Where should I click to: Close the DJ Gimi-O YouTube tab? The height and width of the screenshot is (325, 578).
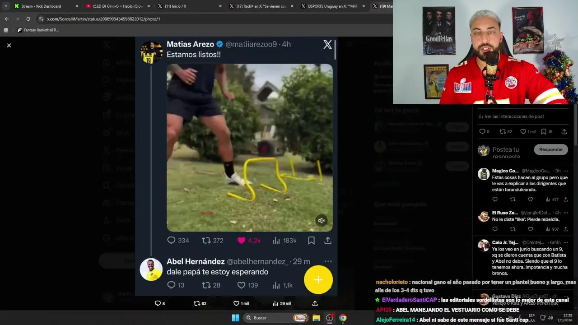(149, 6)
